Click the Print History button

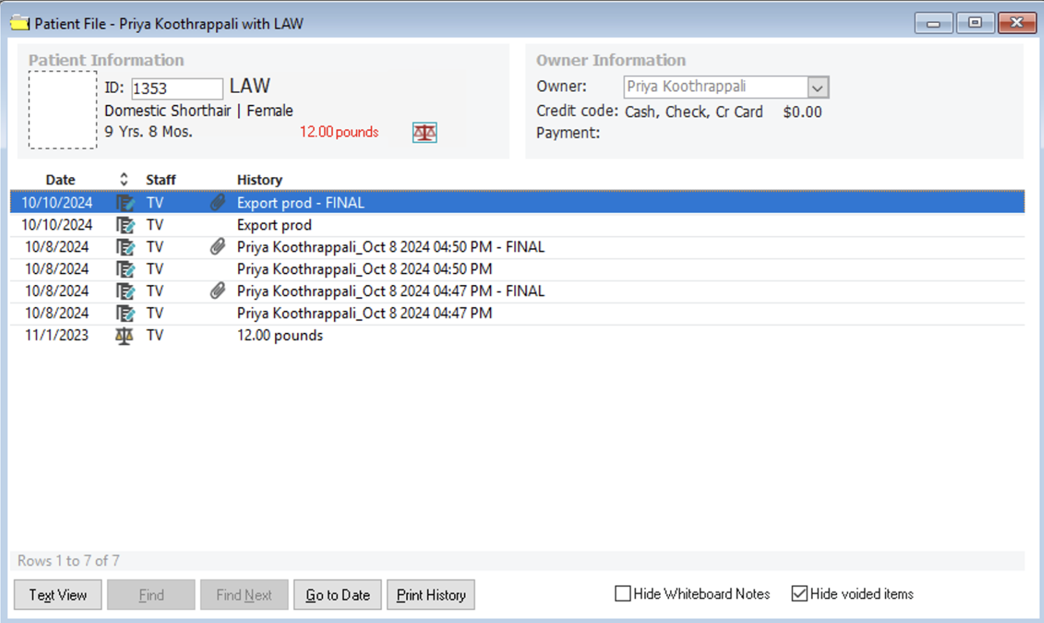click(431, 595)
